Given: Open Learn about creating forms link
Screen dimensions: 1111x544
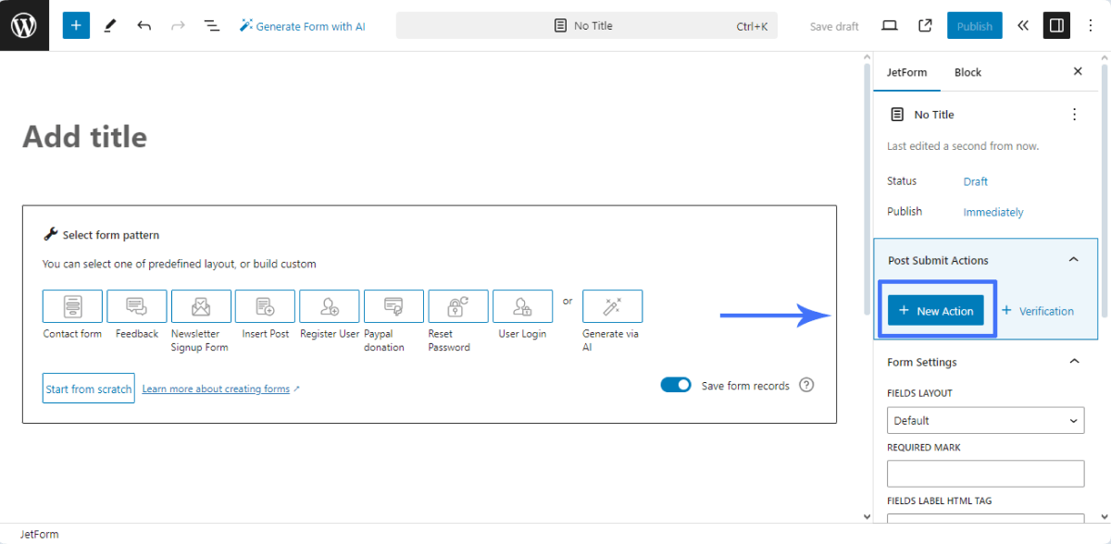Looking at the screenshot, I should [217, 389].
